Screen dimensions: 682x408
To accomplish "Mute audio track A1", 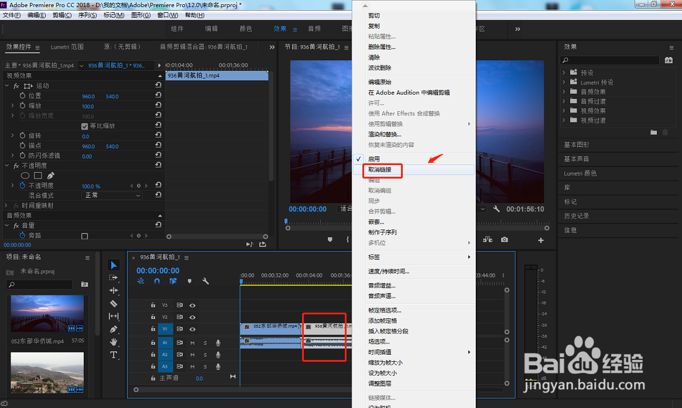I will pyautogui.click(x=192, y=343).
